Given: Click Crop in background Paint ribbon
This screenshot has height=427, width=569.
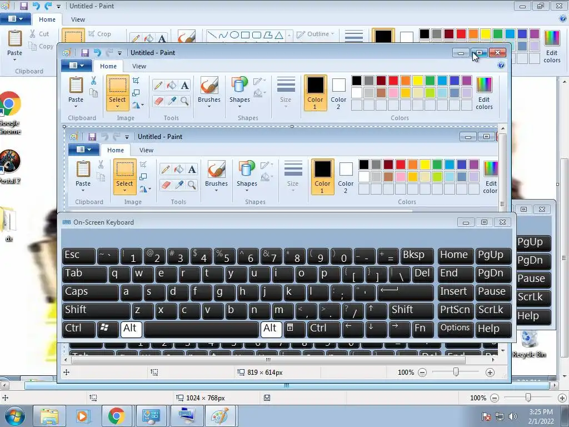Looking at the screenshot, I should pos(100,34).
